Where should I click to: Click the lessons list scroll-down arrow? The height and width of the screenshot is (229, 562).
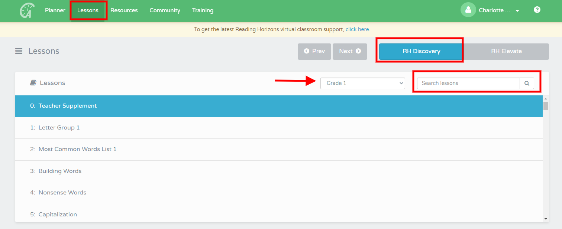(x=546, y=219)
